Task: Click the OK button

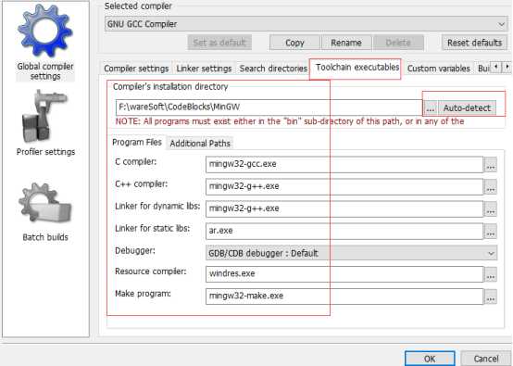Action: (x=430, y=359)
